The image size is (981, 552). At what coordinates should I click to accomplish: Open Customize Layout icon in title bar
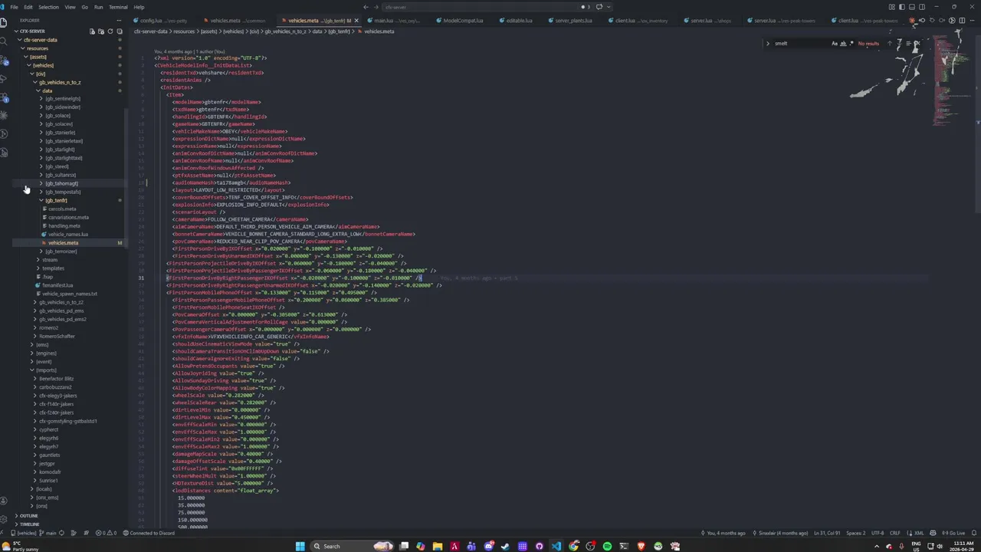click(892, 7)
